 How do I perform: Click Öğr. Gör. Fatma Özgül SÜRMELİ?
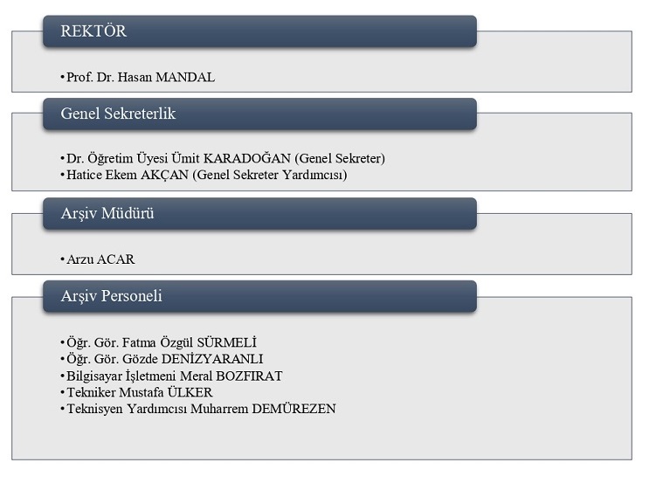[162, 342]
